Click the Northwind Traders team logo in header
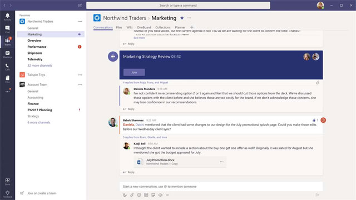The image size is (356, 200). [97, 18]
